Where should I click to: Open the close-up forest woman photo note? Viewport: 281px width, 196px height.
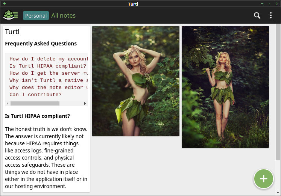click(x=136, y=81)
